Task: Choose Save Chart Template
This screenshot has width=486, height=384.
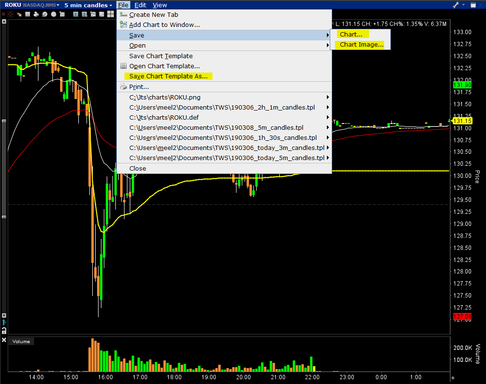Action: (x=224, y=56)
